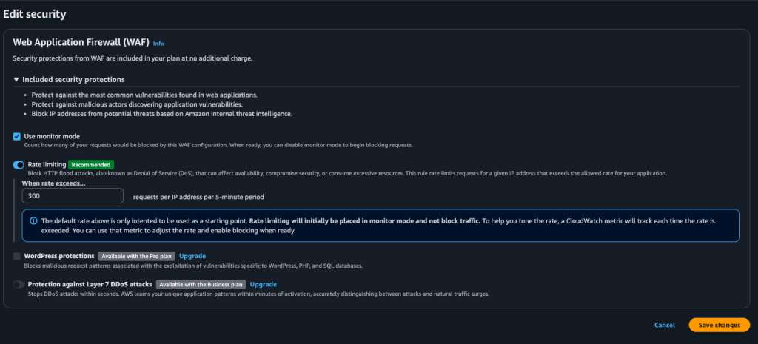Viewport: 758px width, 344px height.
Task: Click the Available with the Business plan badge
Action: [201, 284]
